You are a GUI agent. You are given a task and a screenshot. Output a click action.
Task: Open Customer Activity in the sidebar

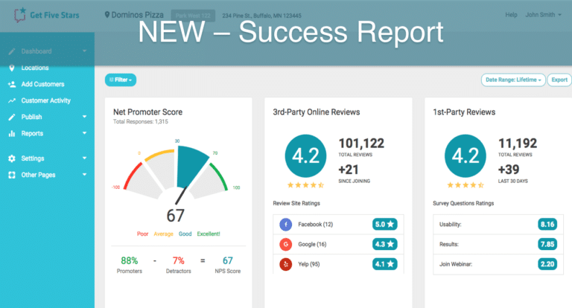[x=46, y=100]
